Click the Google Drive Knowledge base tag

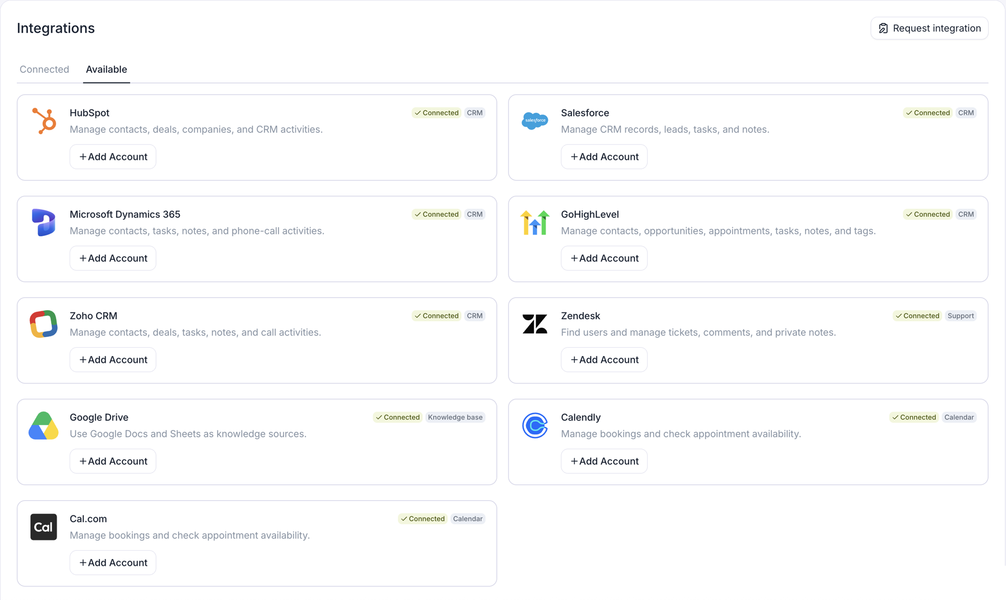click(455, 417)
